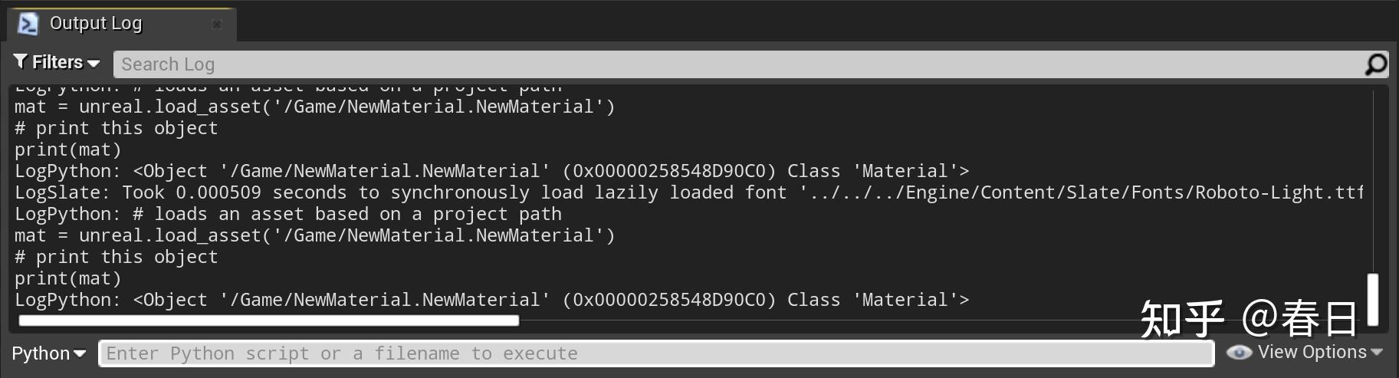Click the Output Log terminal icon
Screen dimensions: 1399x378
point(28,24)
